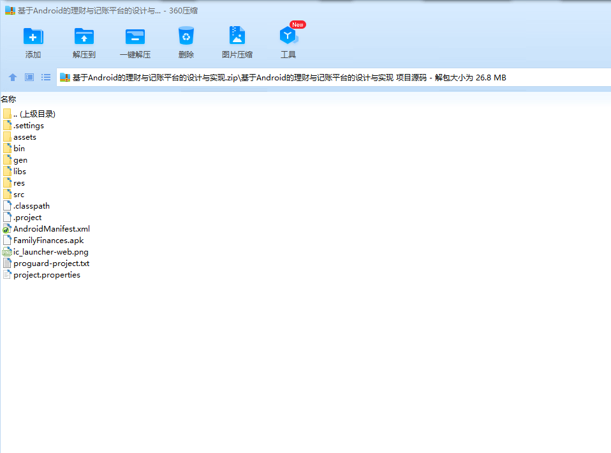
Task: Open the 工具 (Tools) icon
Action: coord(289,36)
